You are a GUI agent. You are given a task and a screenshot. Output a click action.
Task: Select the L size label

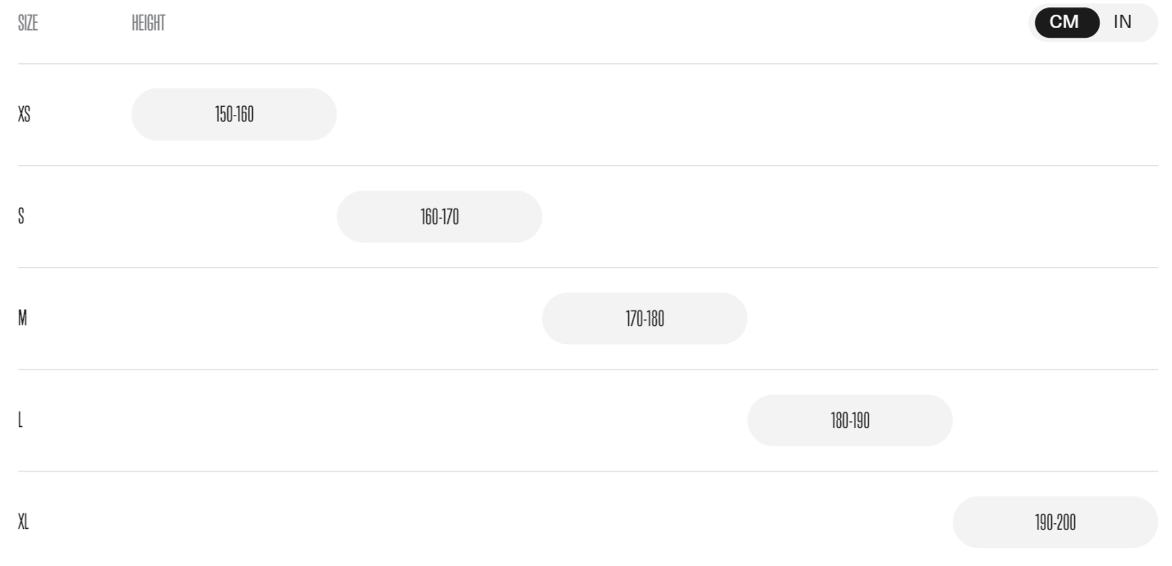point(20,421)
